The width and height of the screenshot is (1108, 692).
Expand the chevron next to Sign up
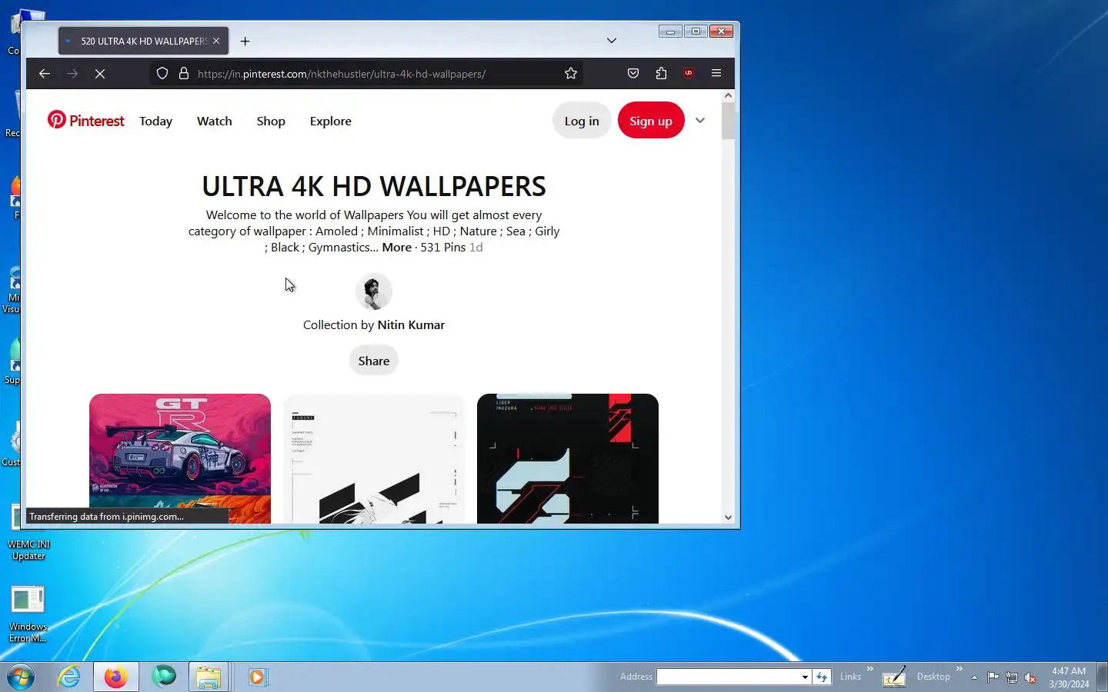pyautogui.click(x=700, y=121)
